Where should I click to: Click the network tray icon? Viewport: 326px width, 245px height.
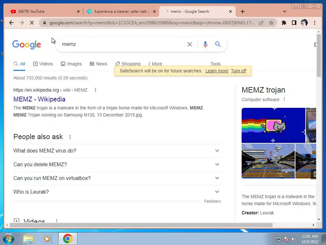point(278,239)
